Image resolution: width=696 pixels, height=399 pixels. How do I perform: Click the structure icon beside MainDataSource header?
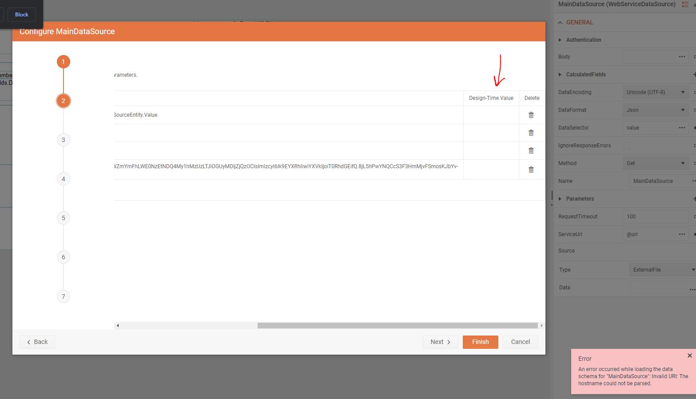coord(685,4)
